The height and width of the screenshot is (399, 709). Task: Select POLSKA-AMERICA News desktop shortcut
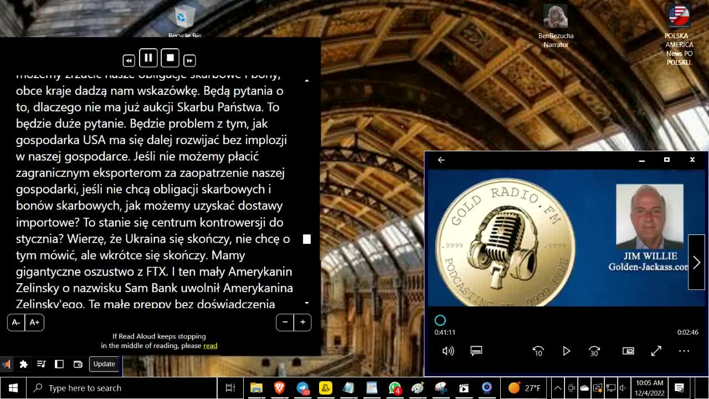pyautogui.click(x=679, y=35)
